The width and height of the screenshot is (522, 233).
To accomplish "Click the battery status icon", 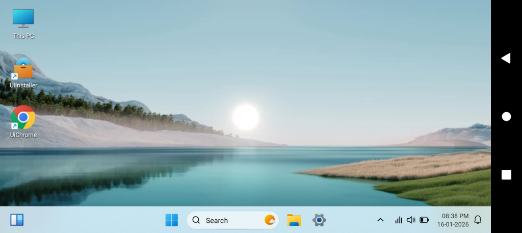I will tap(424, 220).
